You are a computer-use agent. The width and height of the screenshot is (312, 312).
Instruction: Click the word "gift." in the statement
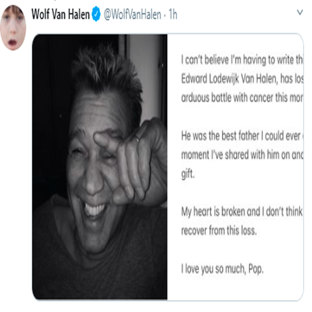click(x=188, y=174)
